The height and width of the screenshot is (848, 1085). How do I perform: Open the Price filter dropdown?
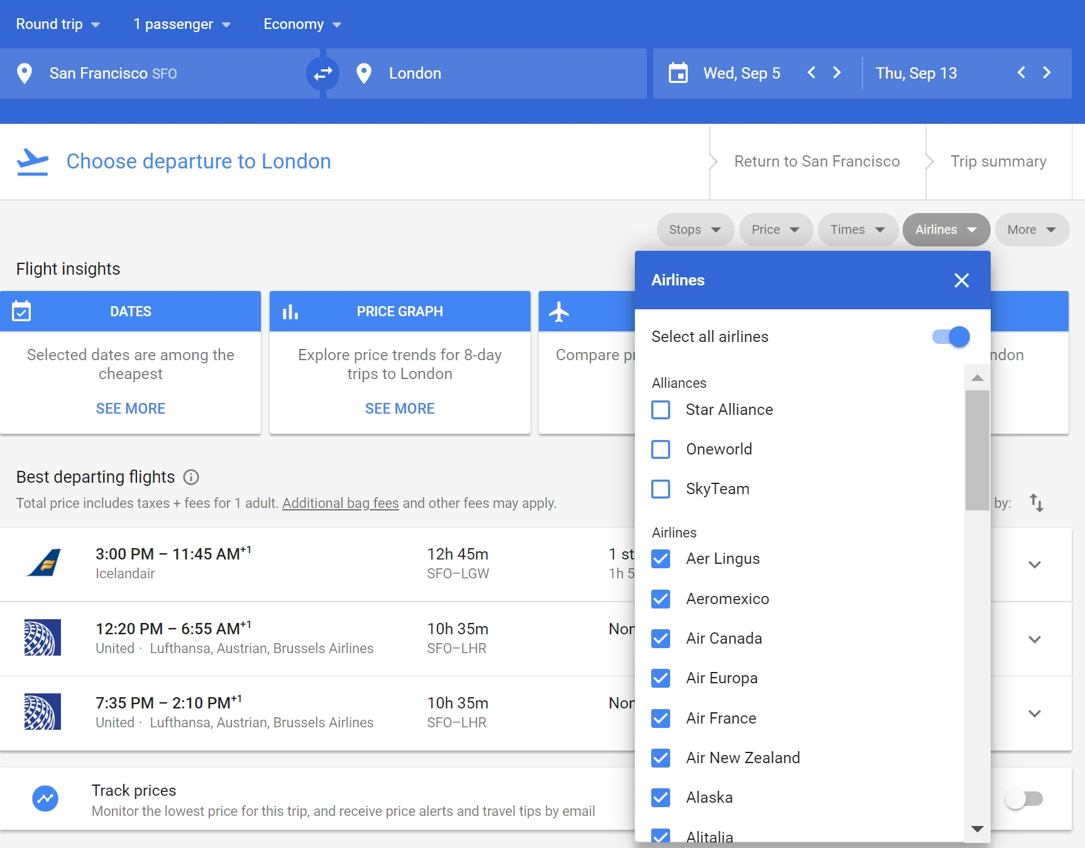[x=776, y=229]
